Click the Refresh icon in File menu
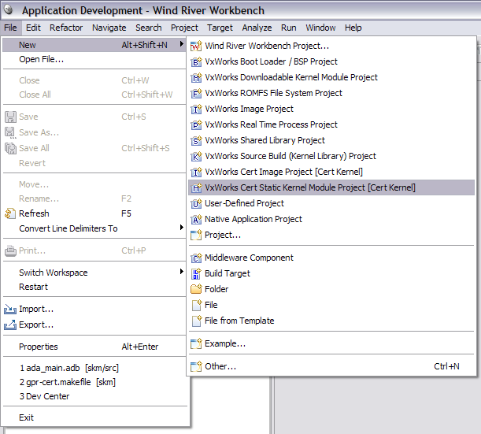This screenshot has height=434, width=481. 10,213
